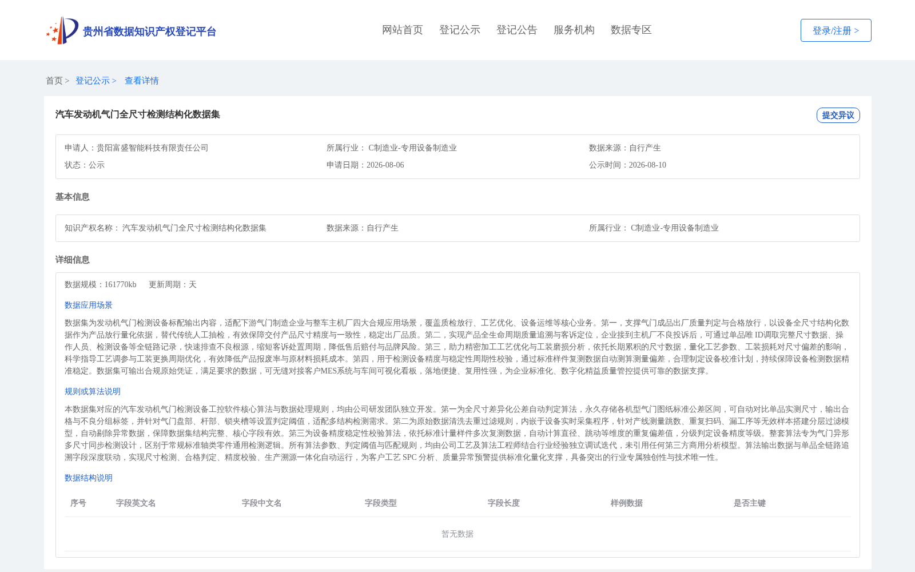This screenshot has width=915, height=572.
Task: Click the 知识产权名称 field value
Action: point(194,228)
